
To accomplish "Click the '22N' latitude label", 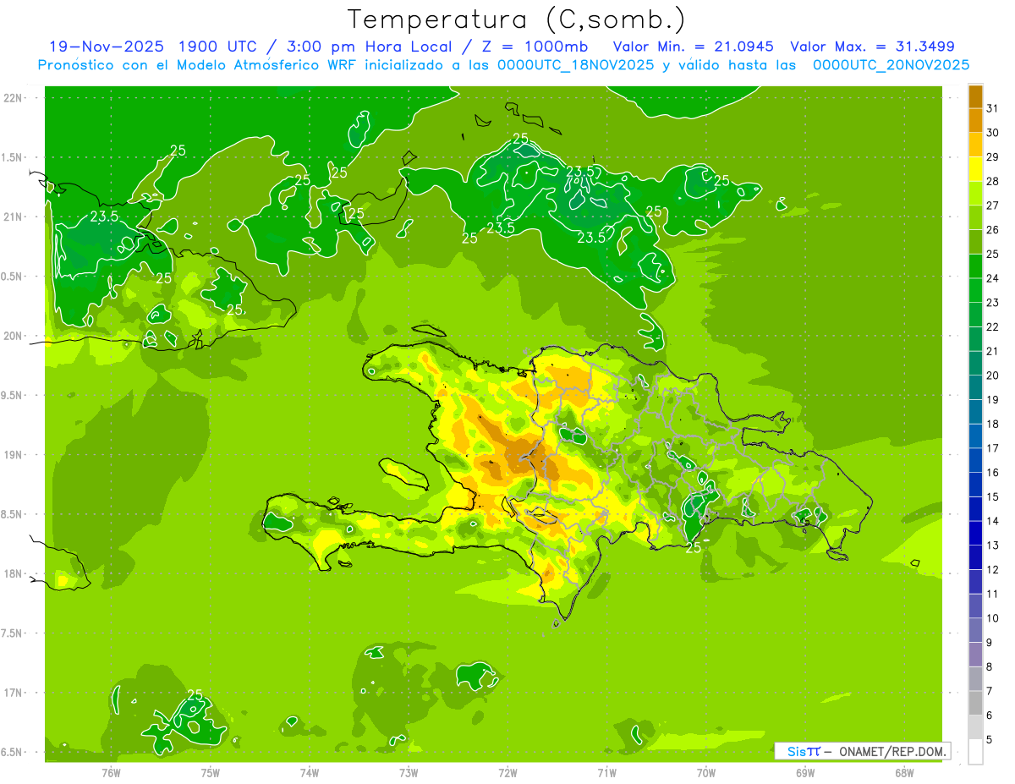I will pyautogui.click(x=13, y=97).
